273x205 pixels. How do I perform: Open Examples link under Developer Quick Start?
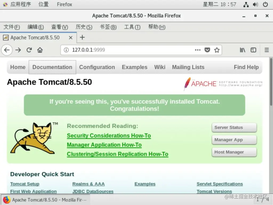(145, 184)
